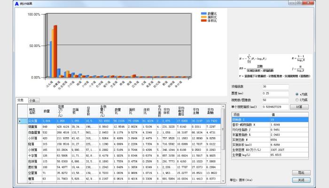Click the blue 数量比 legend swatch

[203, 14]
